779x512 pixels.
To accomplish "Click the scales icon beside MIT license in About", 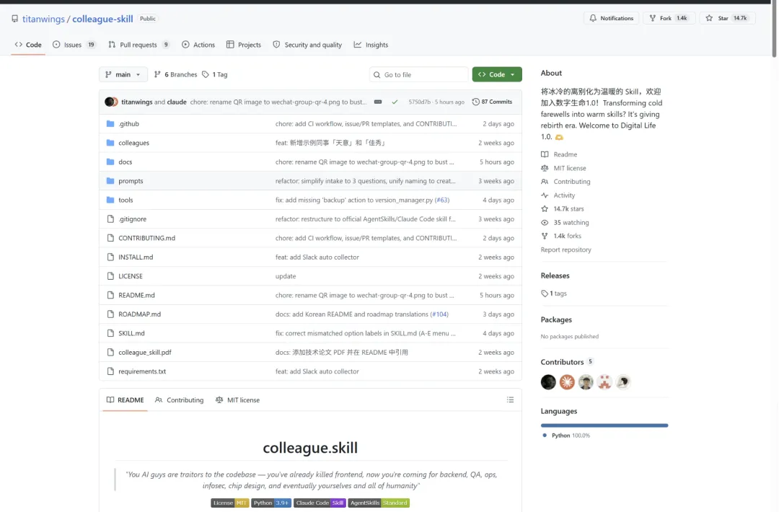I will tap(545, 168).
